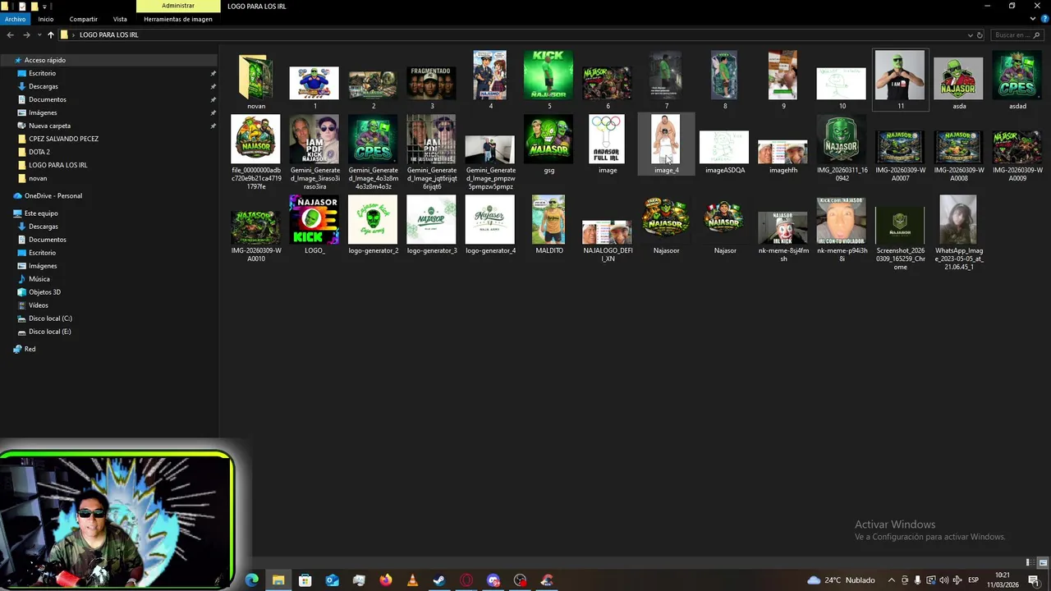Go forward with the forward arrow

tap(26, 34)
